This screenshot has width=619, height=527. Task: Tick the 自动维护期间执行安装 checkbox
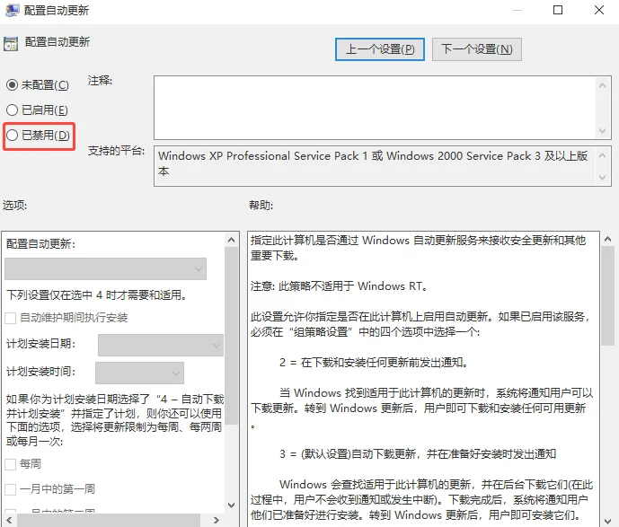10,318
